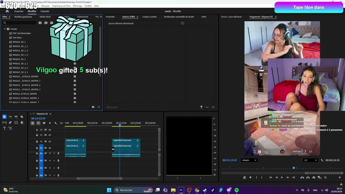Image resolution: width=345 pixels, height=194 pixels.
Task: Open Programme Séquence 02 panel menu
Action: point(275,17)
